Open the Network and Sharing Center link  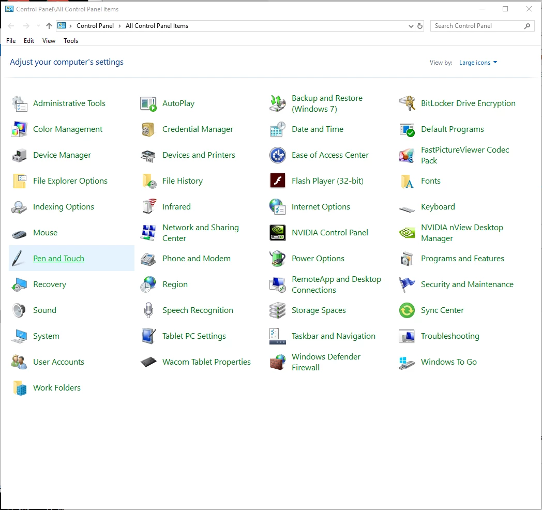click(x=201, y=233)
